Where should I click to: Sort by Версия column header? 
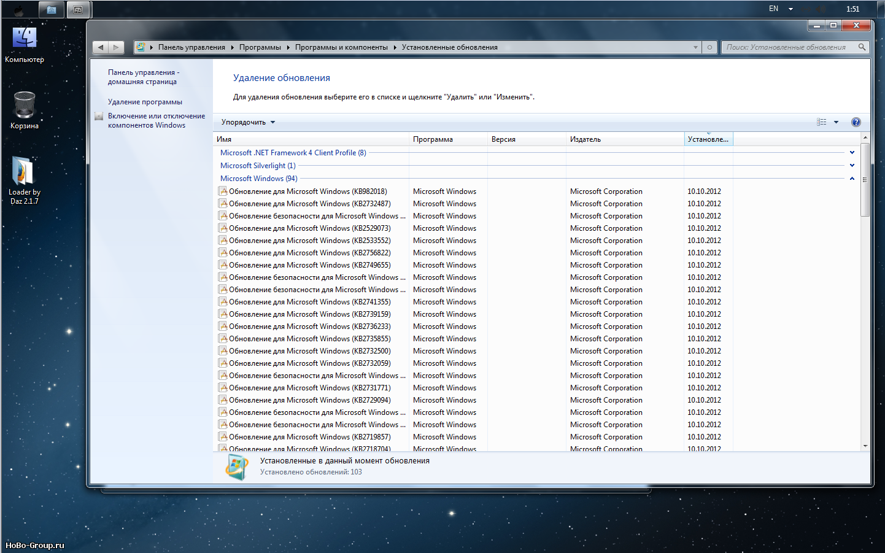point(527,139)
